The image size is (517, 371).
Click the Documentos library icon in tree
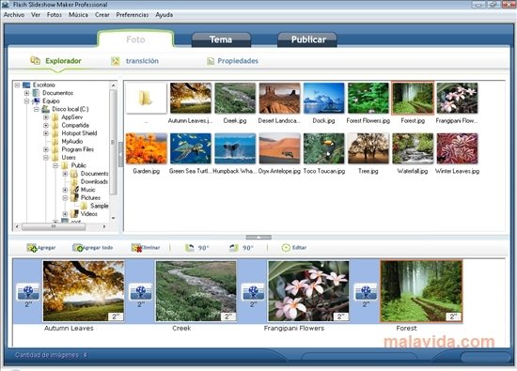36,93
